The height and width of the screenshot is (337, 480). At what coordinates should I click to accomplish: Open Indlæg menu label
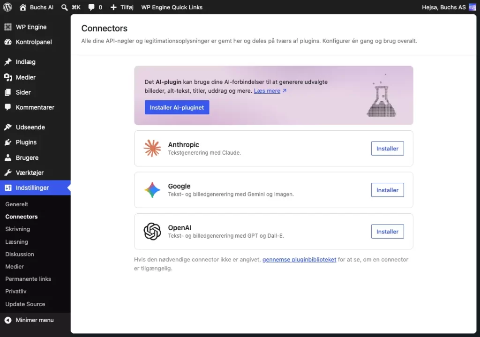point(26,62)
